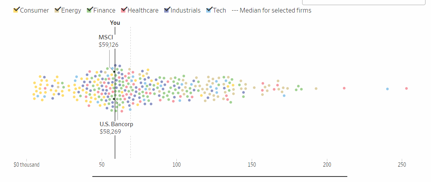Image resolution: width=431 pixels, height=182 pixels.
Task: Toggle the Industrials checkbox off
Action: click(x=167, y=10)
